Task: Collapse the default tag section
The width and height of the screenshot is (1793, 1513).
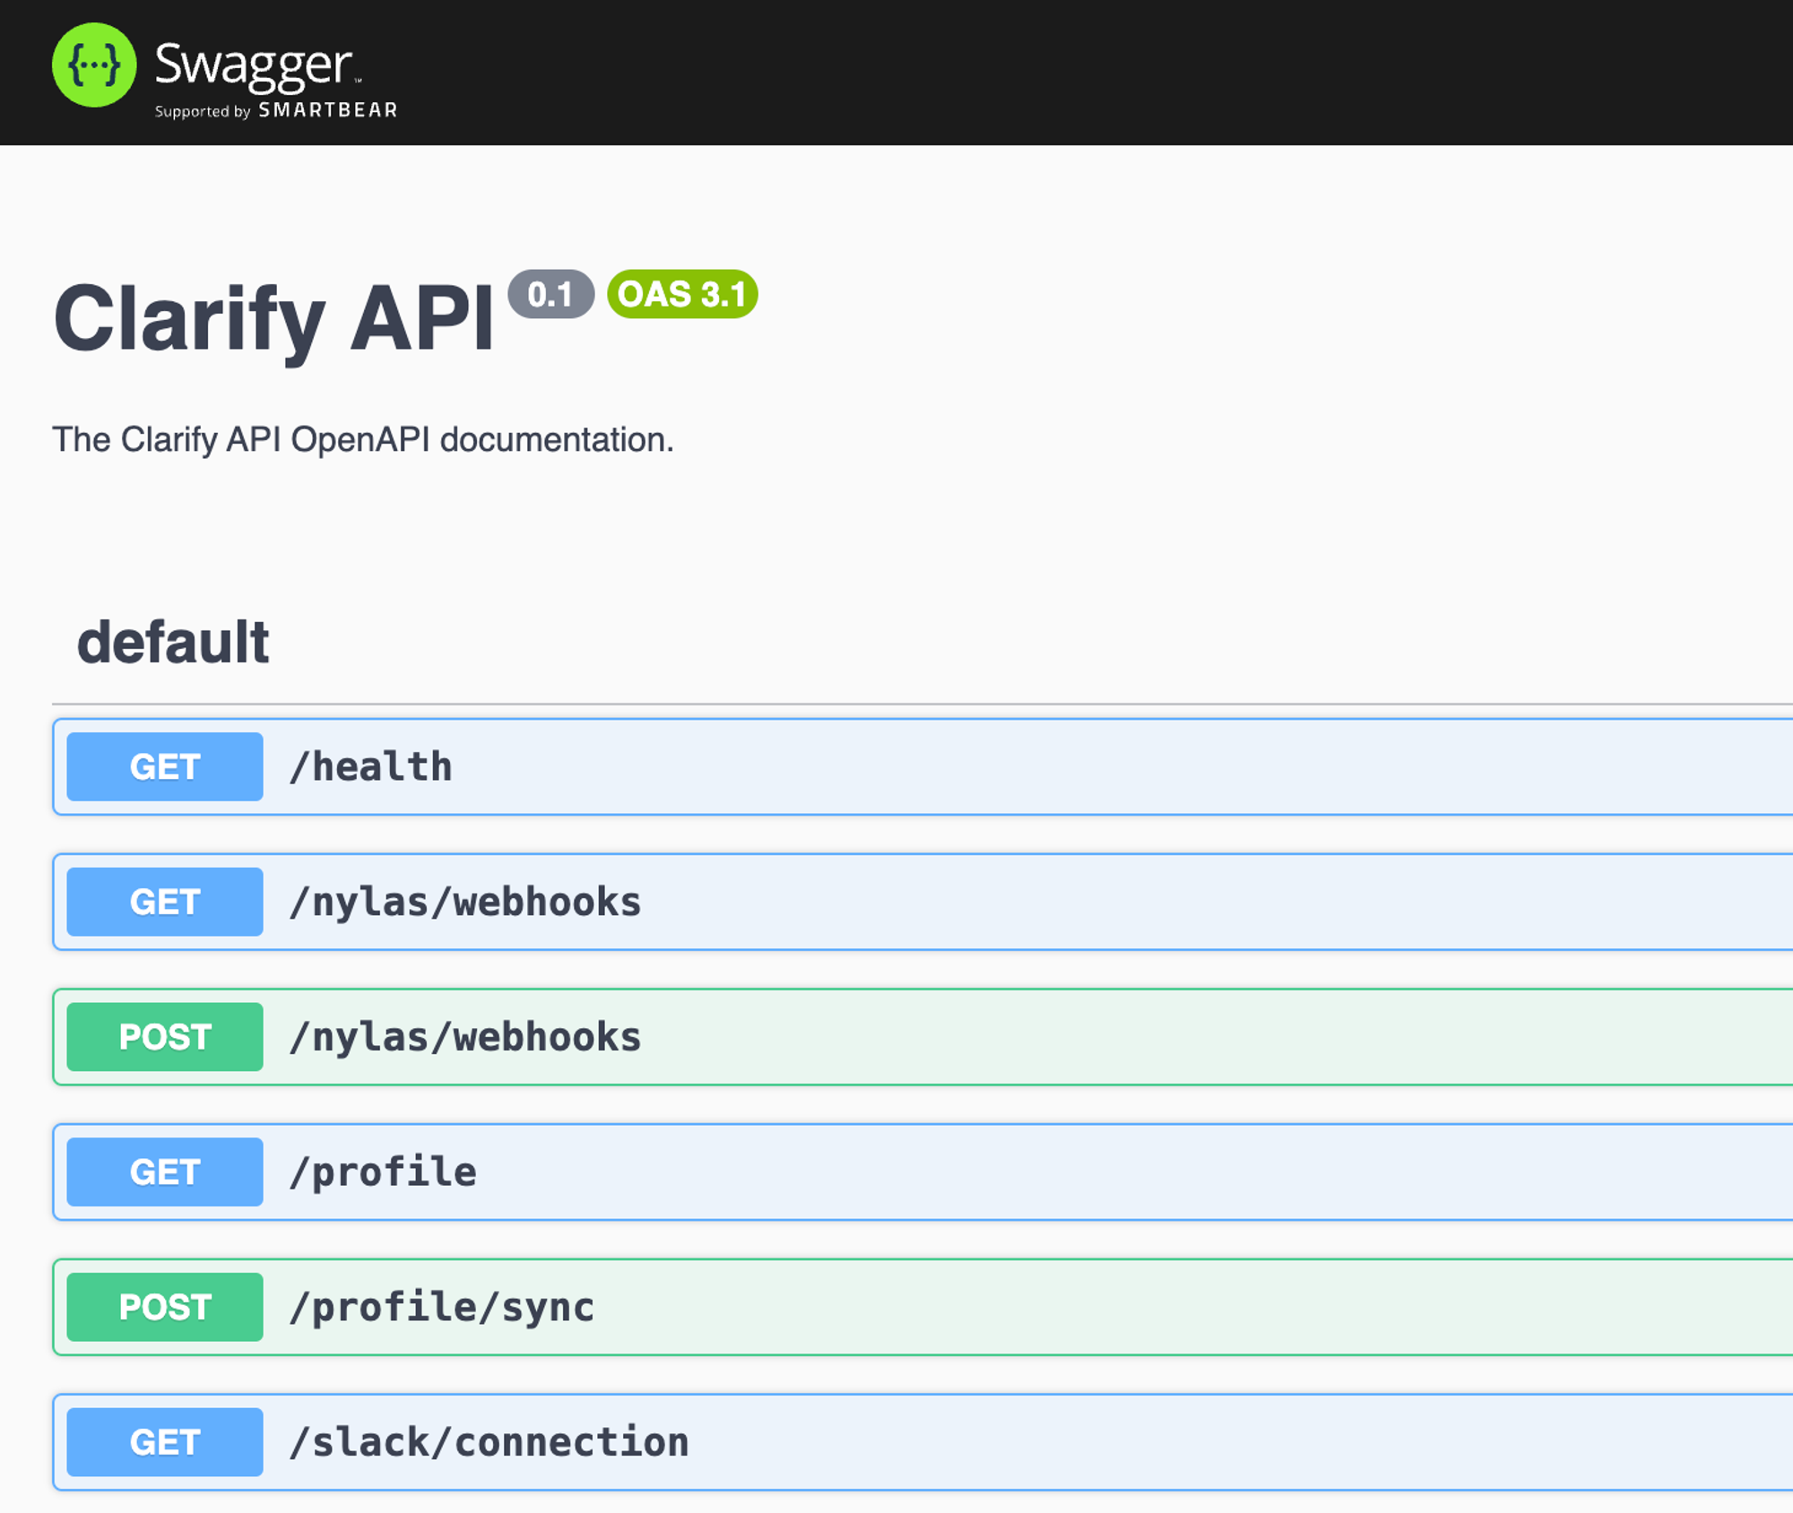Action: [x=173, y=642]
